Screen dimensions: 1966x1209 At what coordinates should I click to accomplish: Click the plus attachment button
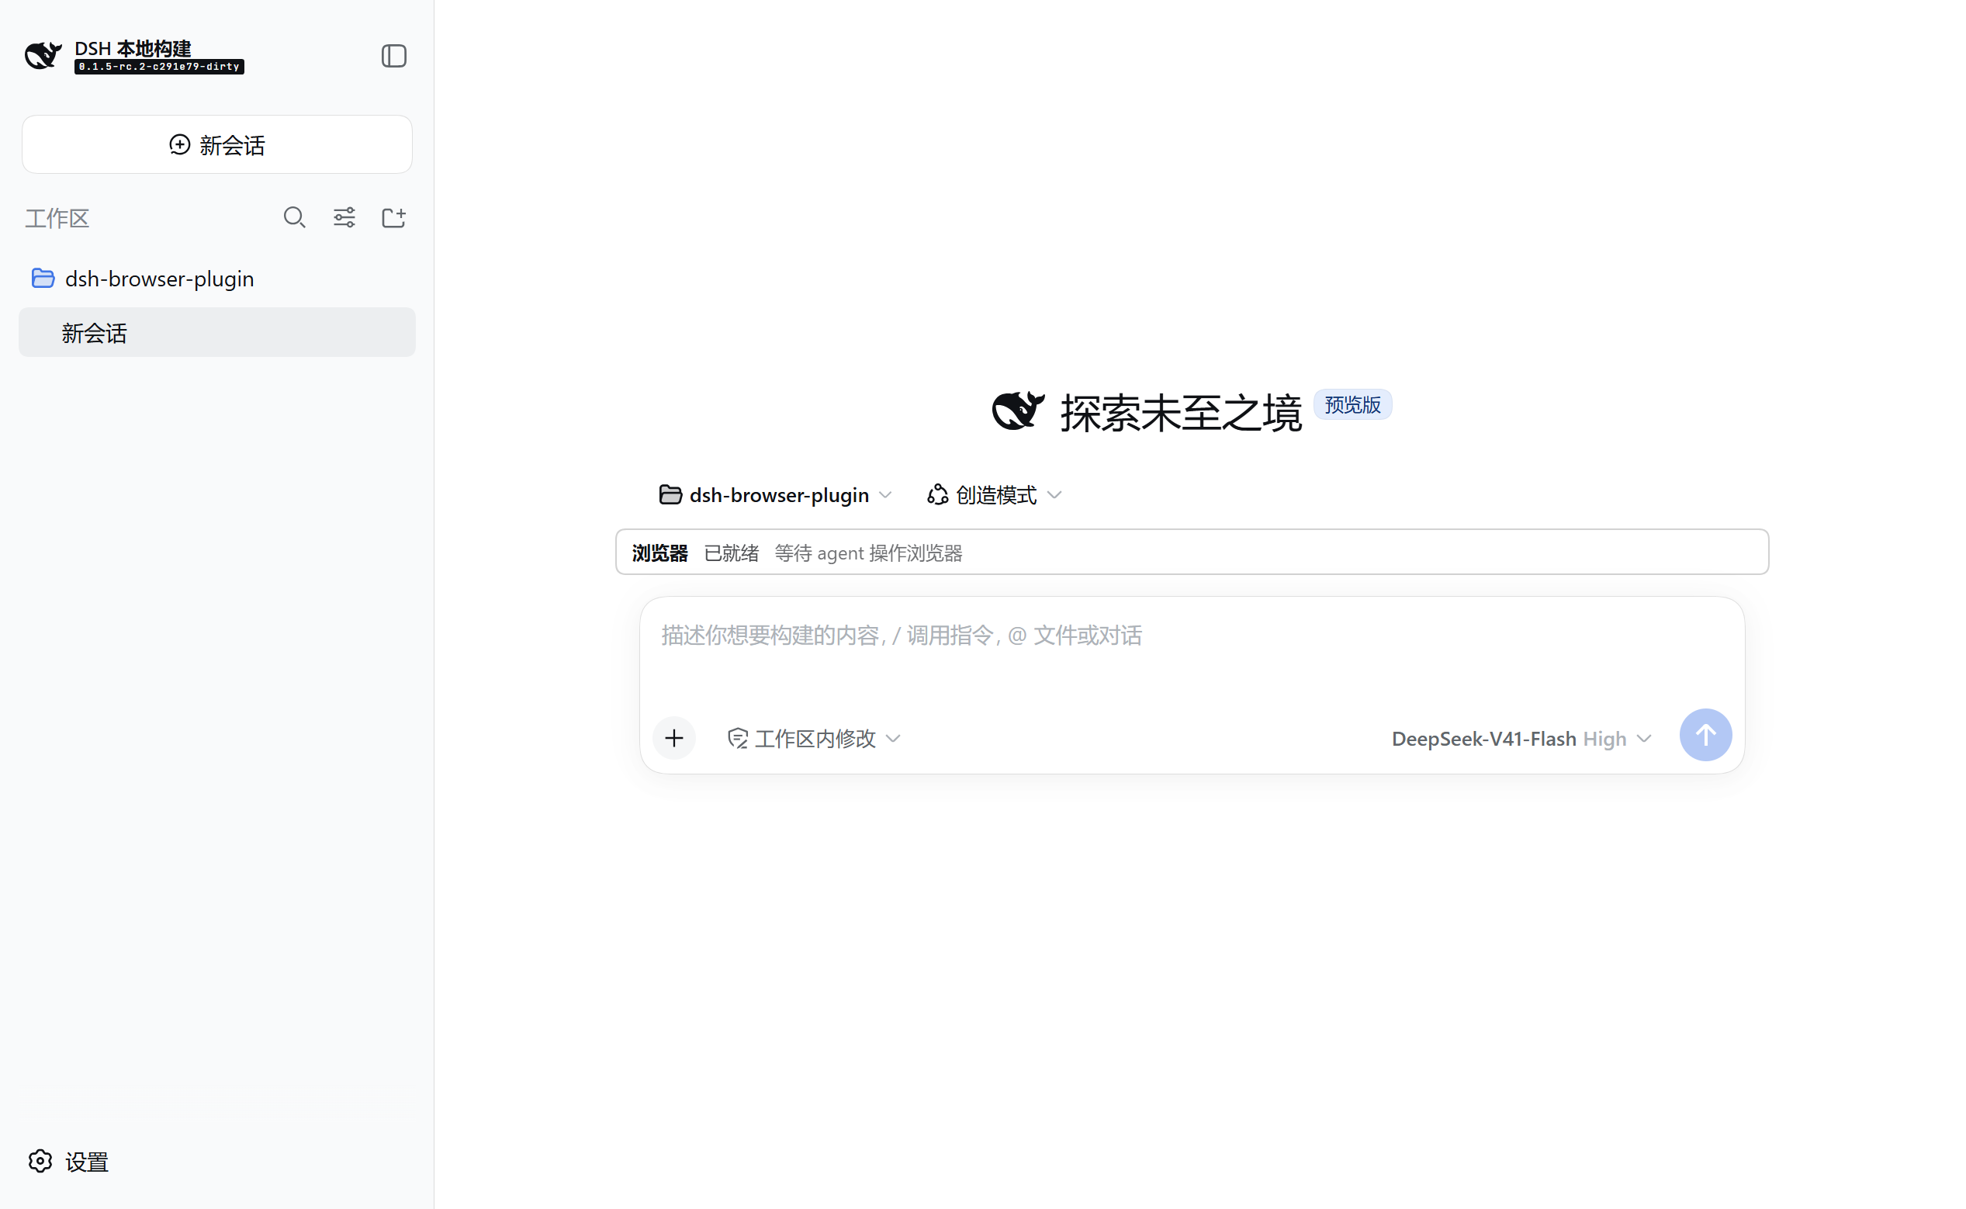coord(674,737)
